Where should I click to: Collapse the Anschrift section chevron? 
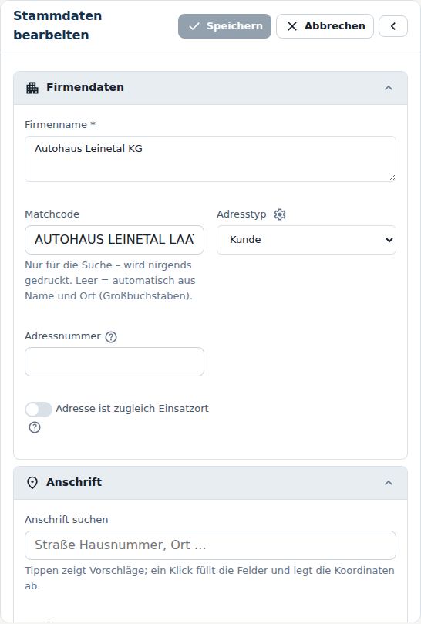pos(389,482)
